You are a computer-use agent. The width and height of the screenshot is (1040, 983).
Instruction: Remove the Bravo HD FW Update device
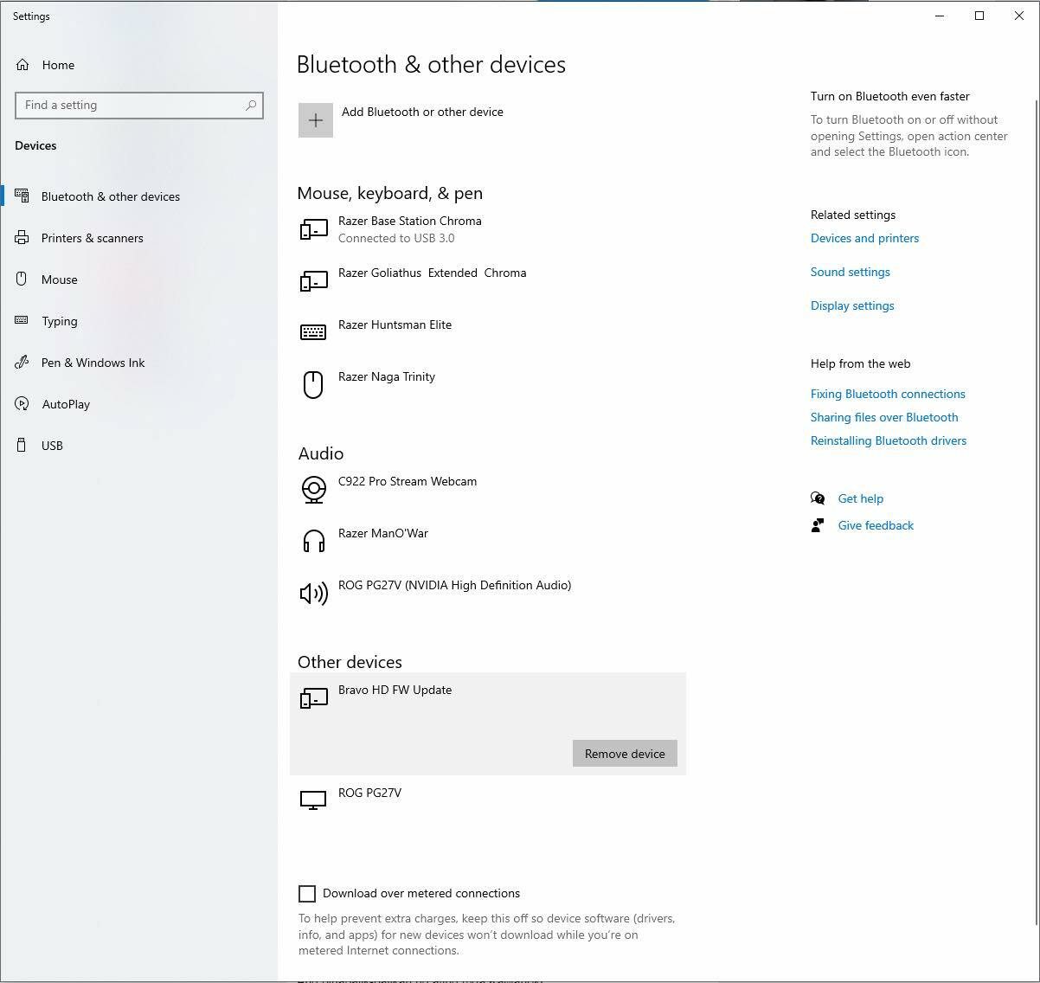pos(625,754)
